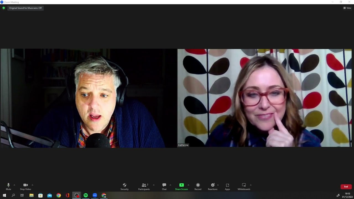This screenshot has width=354, height=199.
Task: Open video options arrow beside Stop Video
Action: point(32,185)
